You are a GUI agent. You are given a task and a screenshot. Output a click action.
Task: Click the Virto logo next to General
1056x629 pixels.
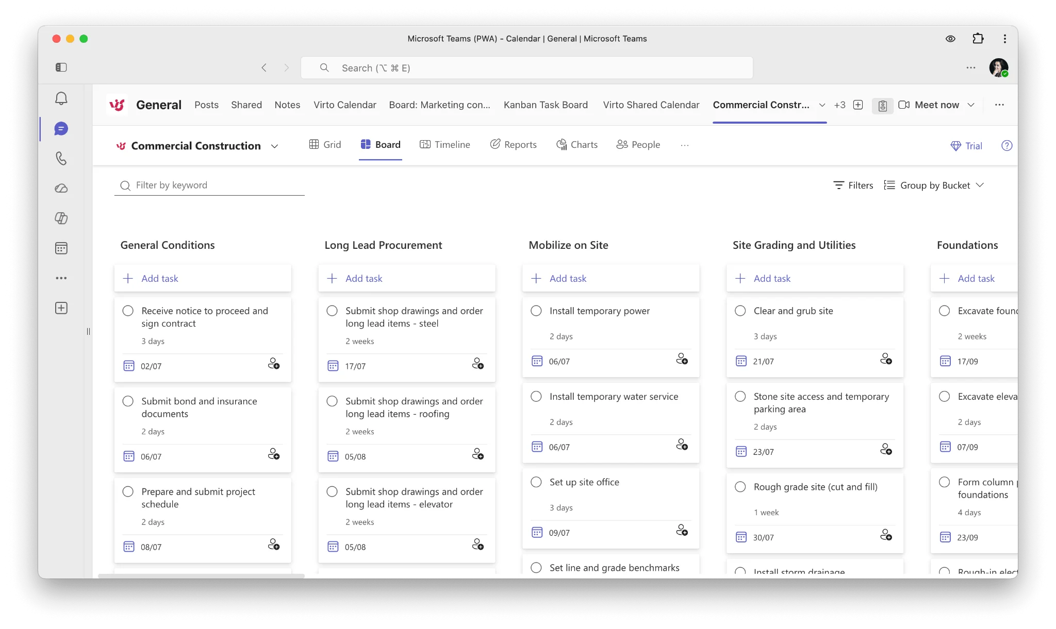(x=117, y=105)
